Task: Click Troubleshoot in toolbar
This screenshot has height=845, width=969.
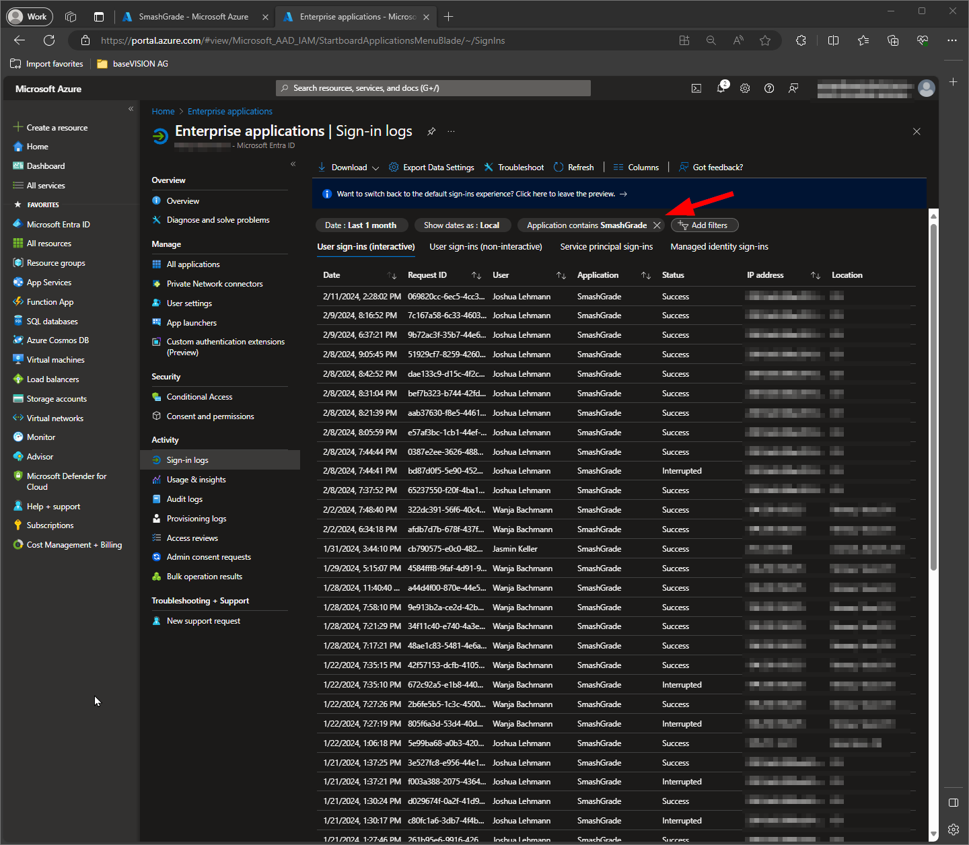Action: tap(514, 168)
